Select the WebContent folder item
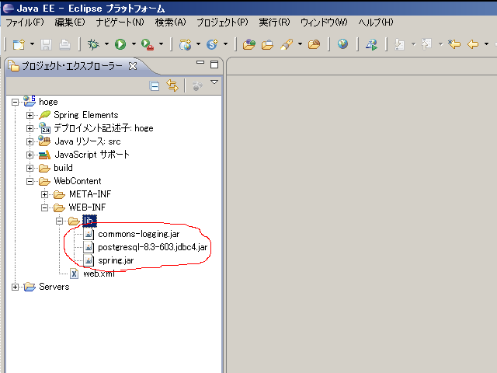The image size is (497, 373). coord(78,181)
